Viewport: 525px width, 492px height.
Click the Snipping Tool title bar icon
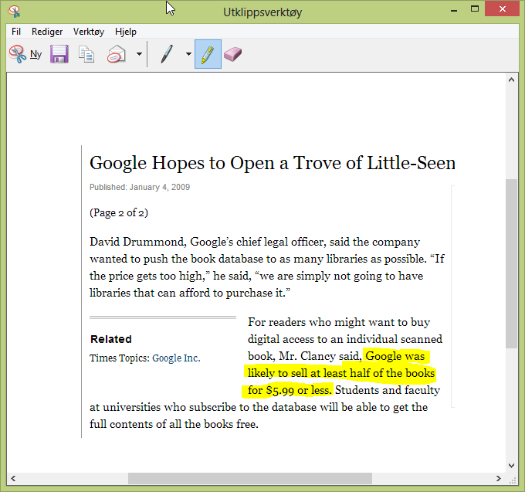[15, 12]
